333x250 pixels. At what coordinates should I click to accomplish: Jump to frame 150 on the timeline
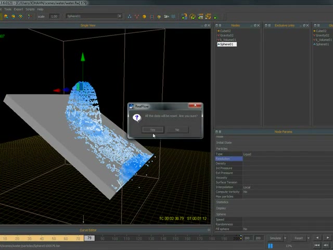click(x=175, y=239)
